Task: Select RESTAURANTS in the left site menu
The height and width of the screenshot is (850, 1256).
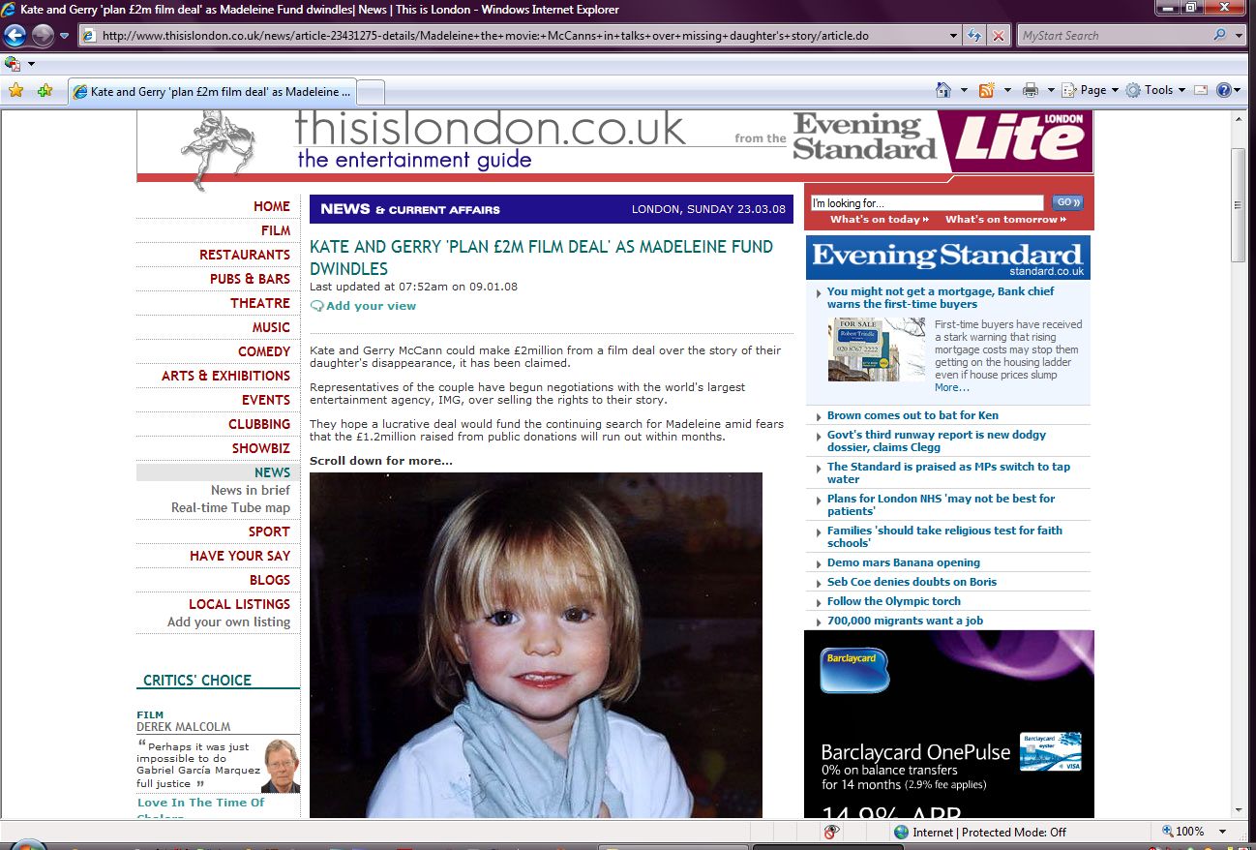Action: point(244,255)
